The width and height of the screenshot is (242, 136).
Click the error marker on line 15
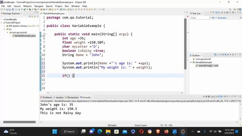[40, 76]
